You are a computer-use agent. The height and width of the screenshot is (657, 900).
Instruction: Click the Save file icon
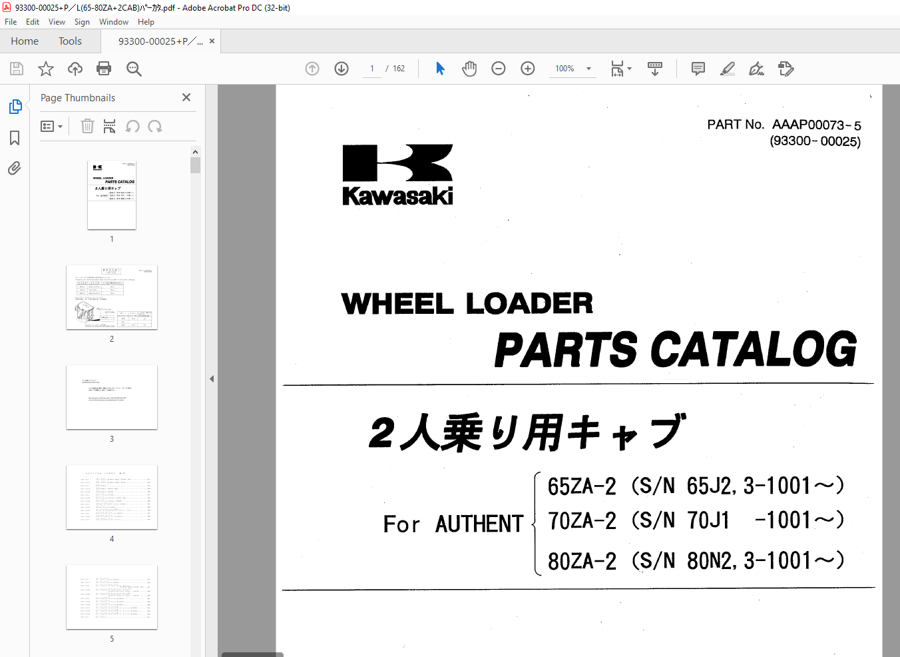click(x=17, y=69)
